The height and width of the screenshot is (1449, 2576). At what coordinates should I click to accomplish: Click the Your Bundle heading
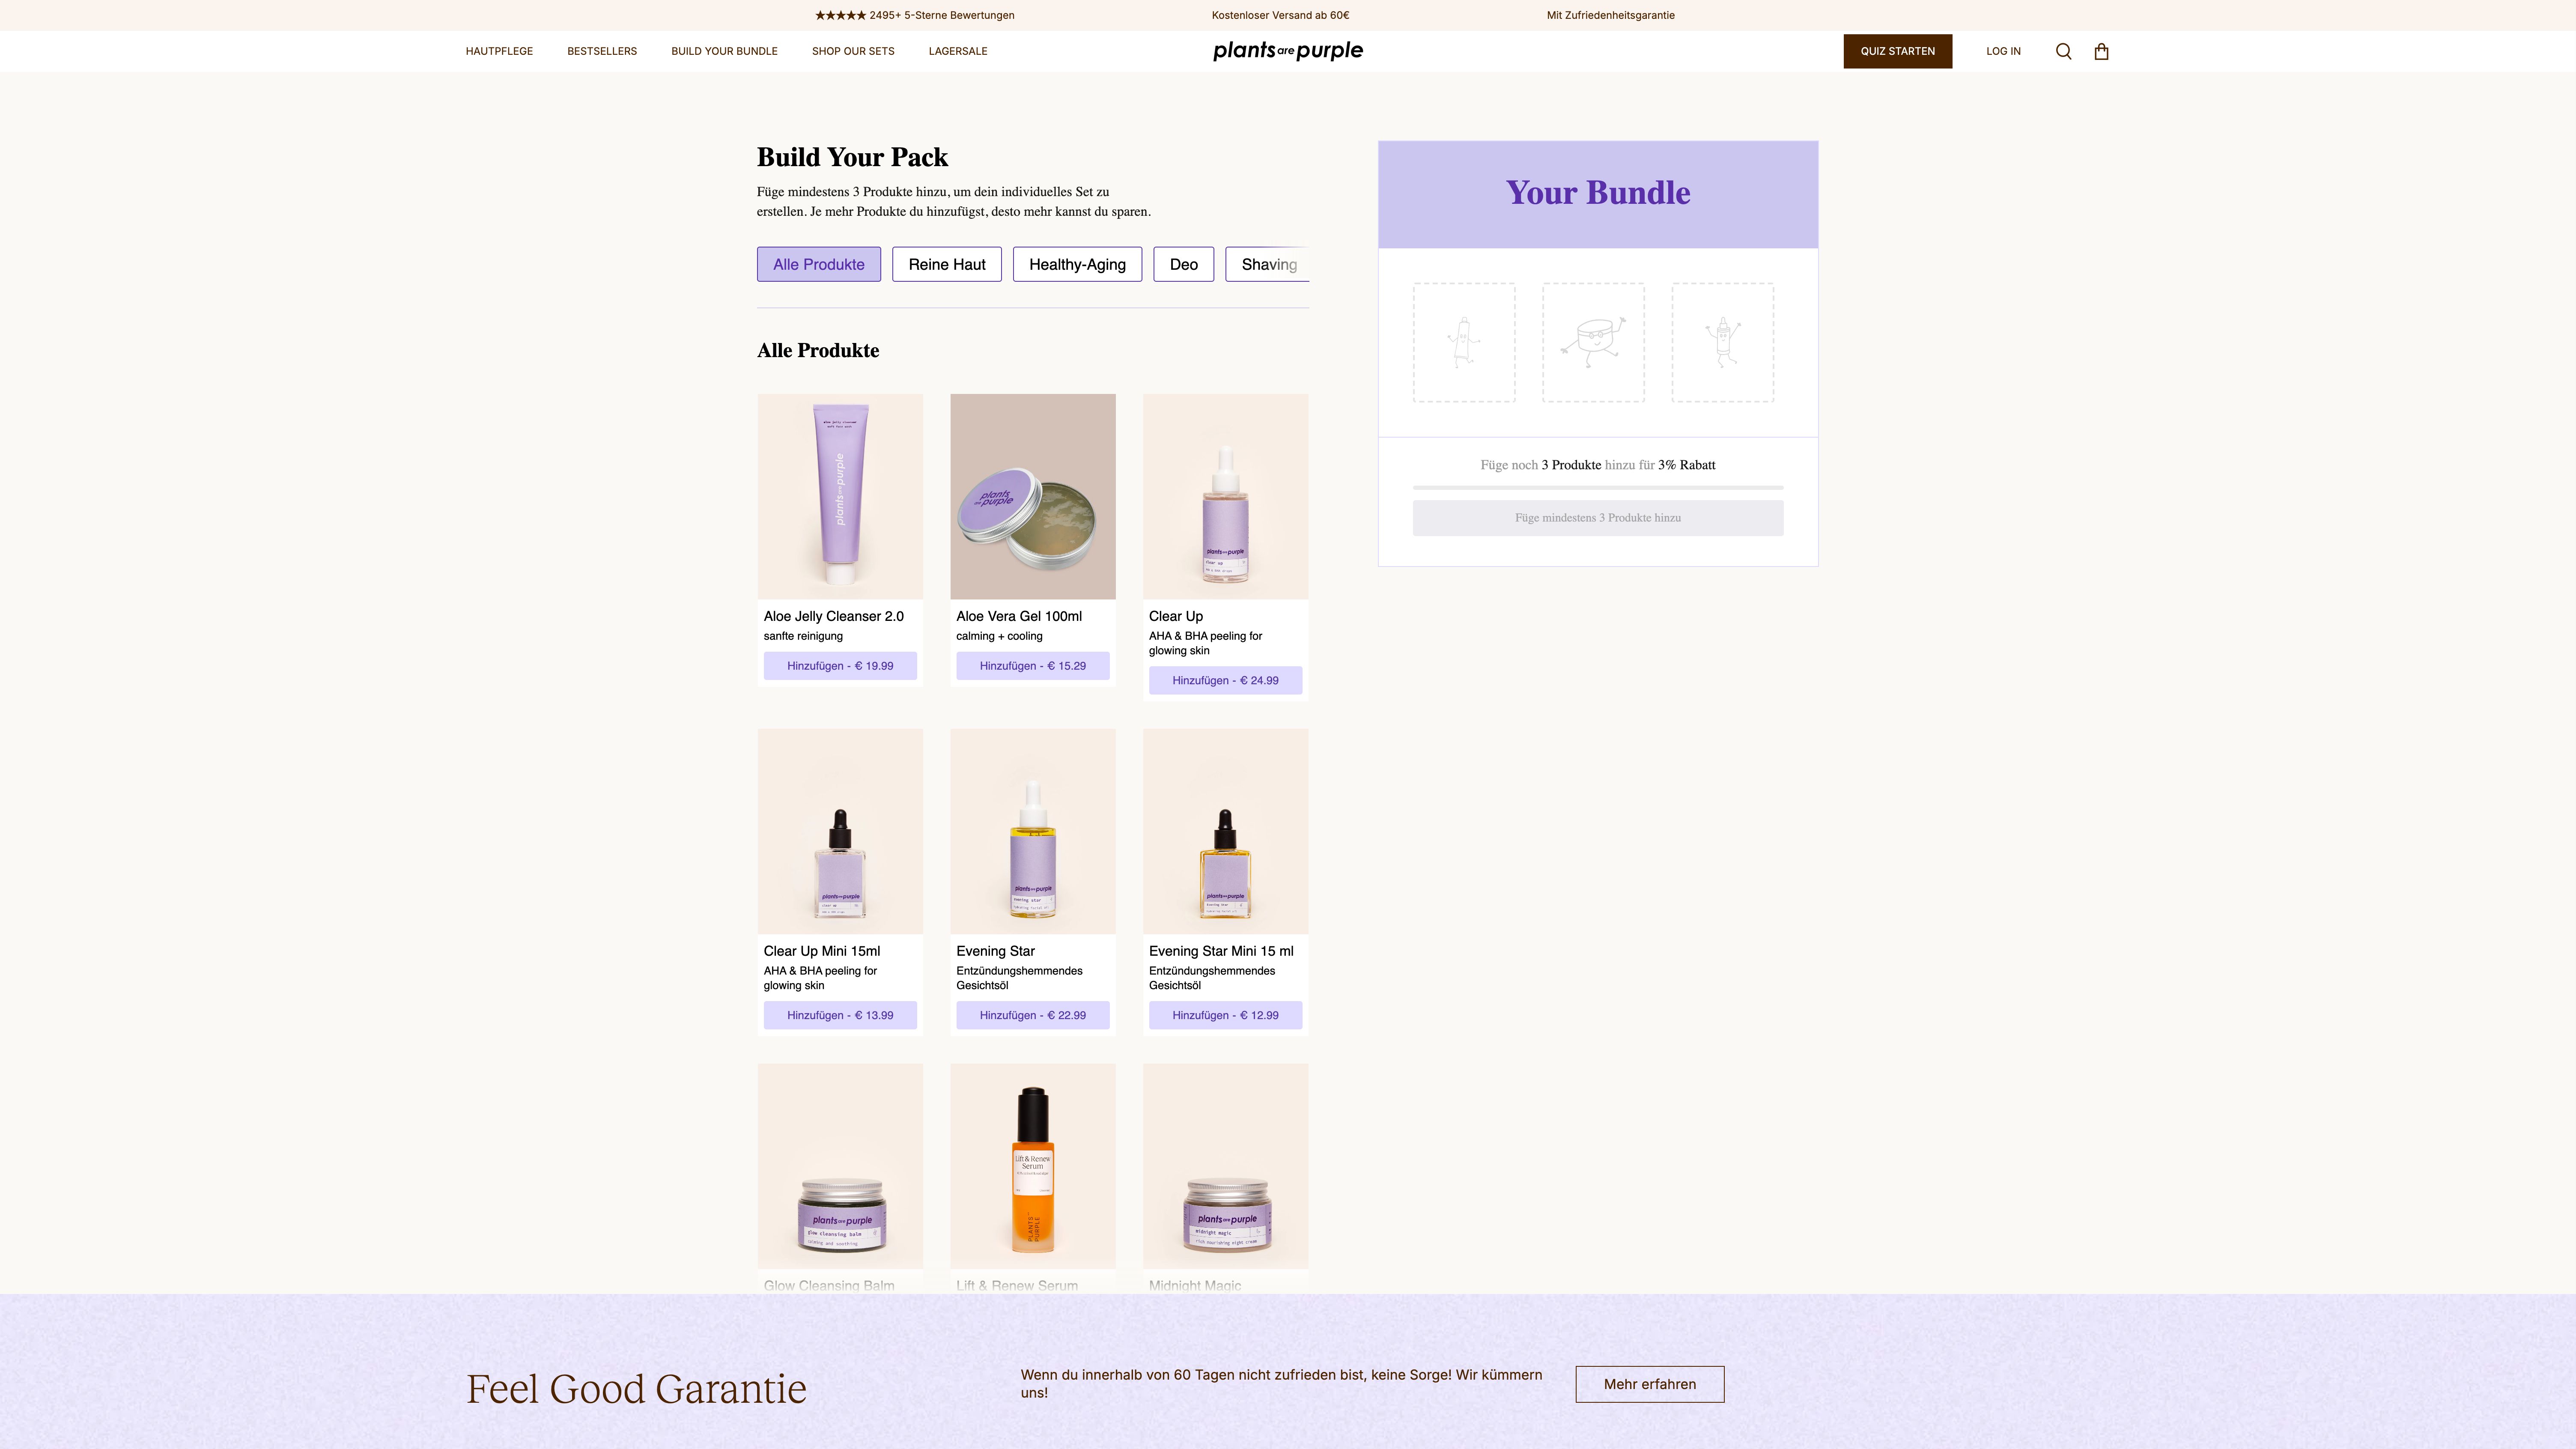1598,192
